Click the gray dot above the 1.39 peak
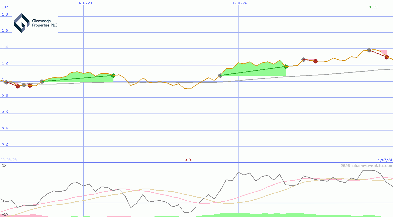The height and width of the screenshot is (217, 393). pos(369,50)
